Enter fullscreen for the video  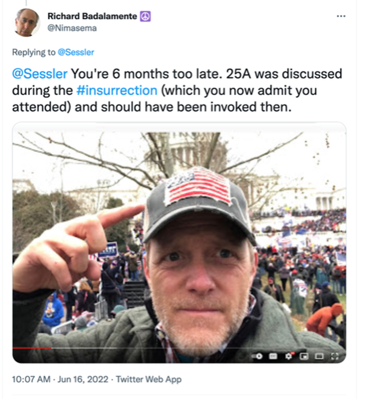[334, 356]
